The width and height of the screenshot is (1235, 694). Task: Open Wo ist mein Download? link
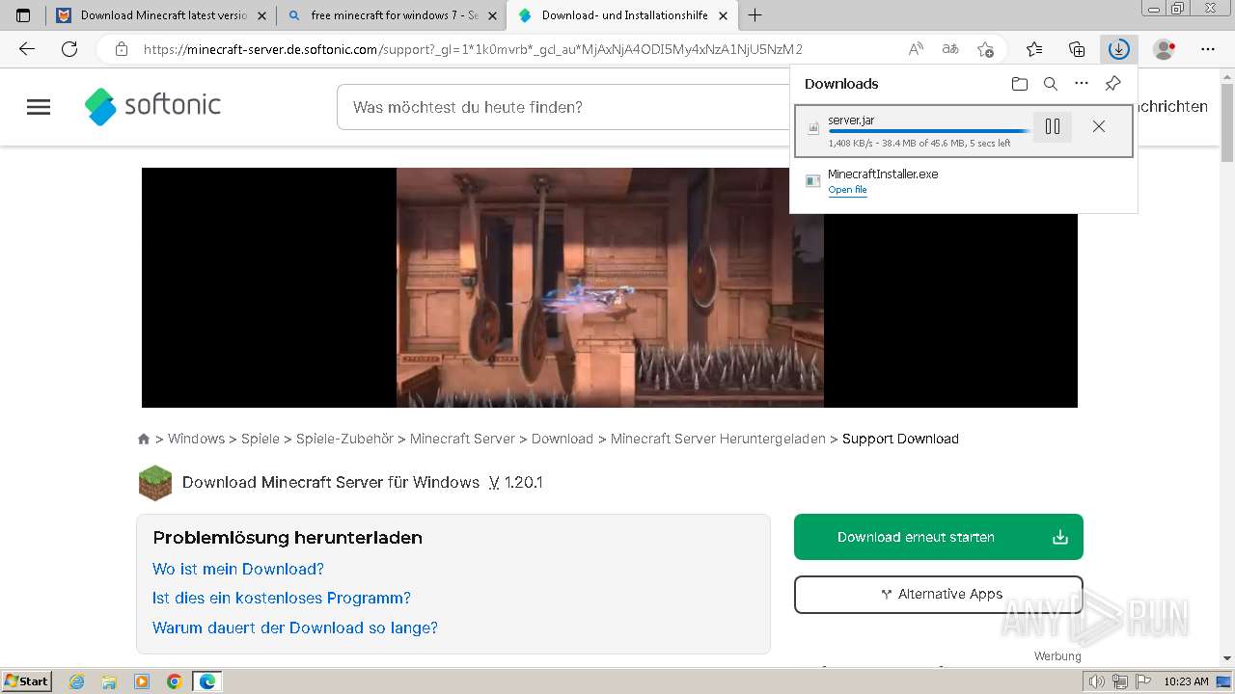pyautogui.click(x=238, y=569)
